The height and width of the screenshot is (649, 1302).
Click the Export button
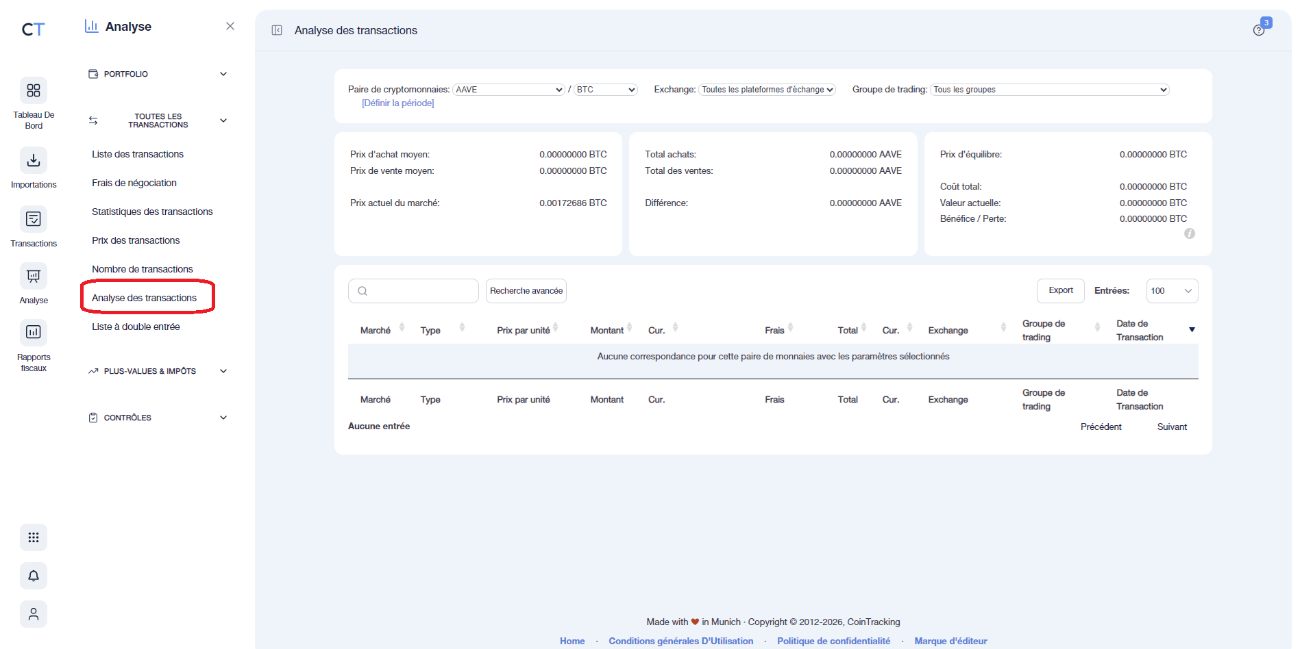click(x=1060, y=290)
